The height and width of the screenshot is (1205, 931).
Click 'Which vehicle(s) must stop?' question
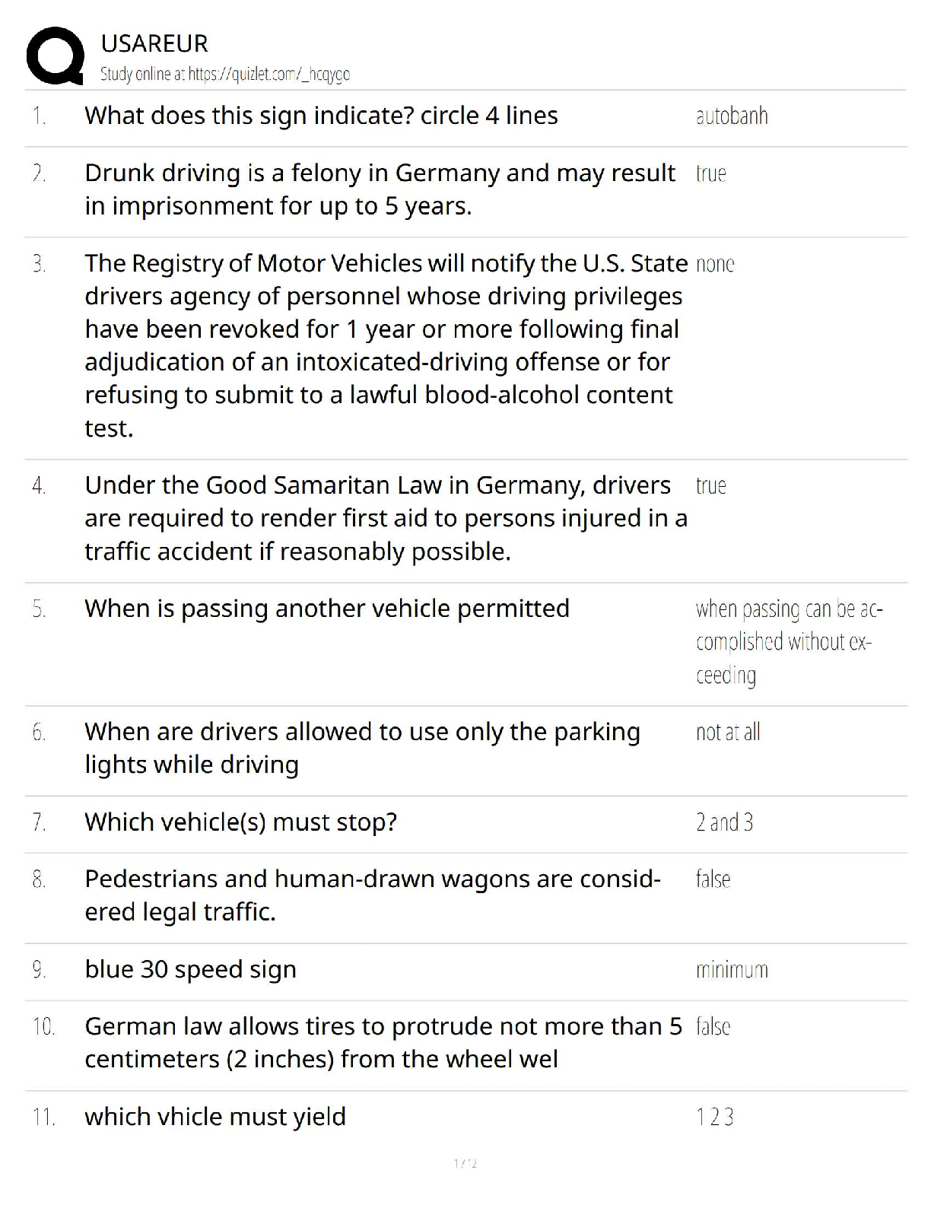(x=240, y=822)
